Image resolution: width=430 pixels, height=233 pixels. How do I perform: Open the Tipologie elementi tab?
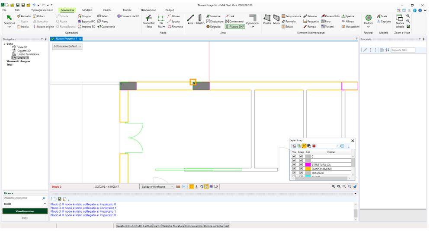tap(42, 10)
